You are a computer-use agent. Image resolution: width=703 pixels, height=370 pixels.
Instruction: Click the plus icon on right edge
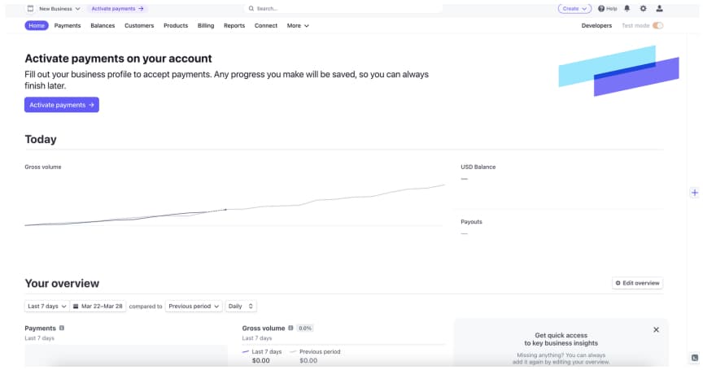pos(695,193)
